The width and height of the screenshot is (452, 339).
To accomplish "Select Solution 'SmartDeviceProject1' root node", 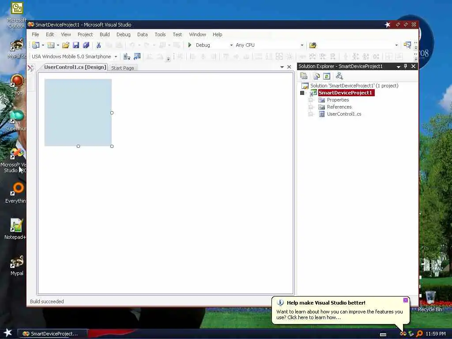I will 354,86.
